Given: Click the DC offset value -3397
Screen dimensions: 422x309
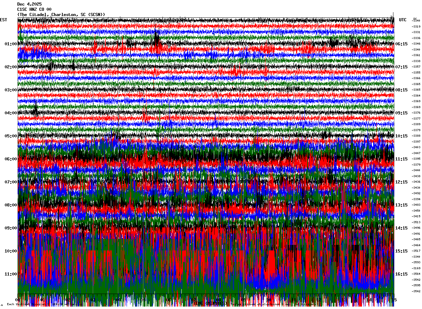Looking at the screenshot, I should coord(416,142).
